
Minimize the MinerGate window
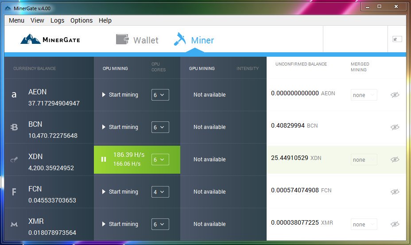click(x=368, y=7)
